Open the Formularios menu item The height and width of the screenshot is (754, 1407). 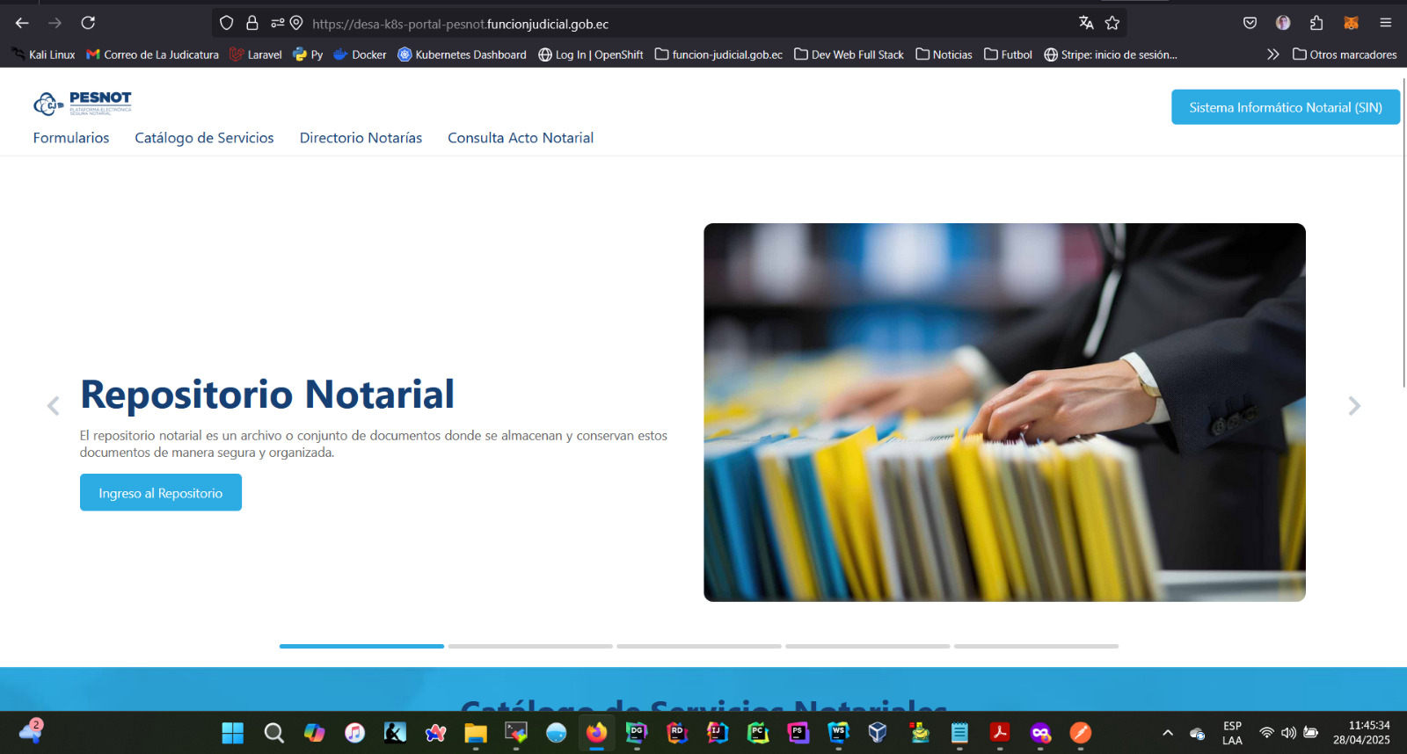(71, 138)
